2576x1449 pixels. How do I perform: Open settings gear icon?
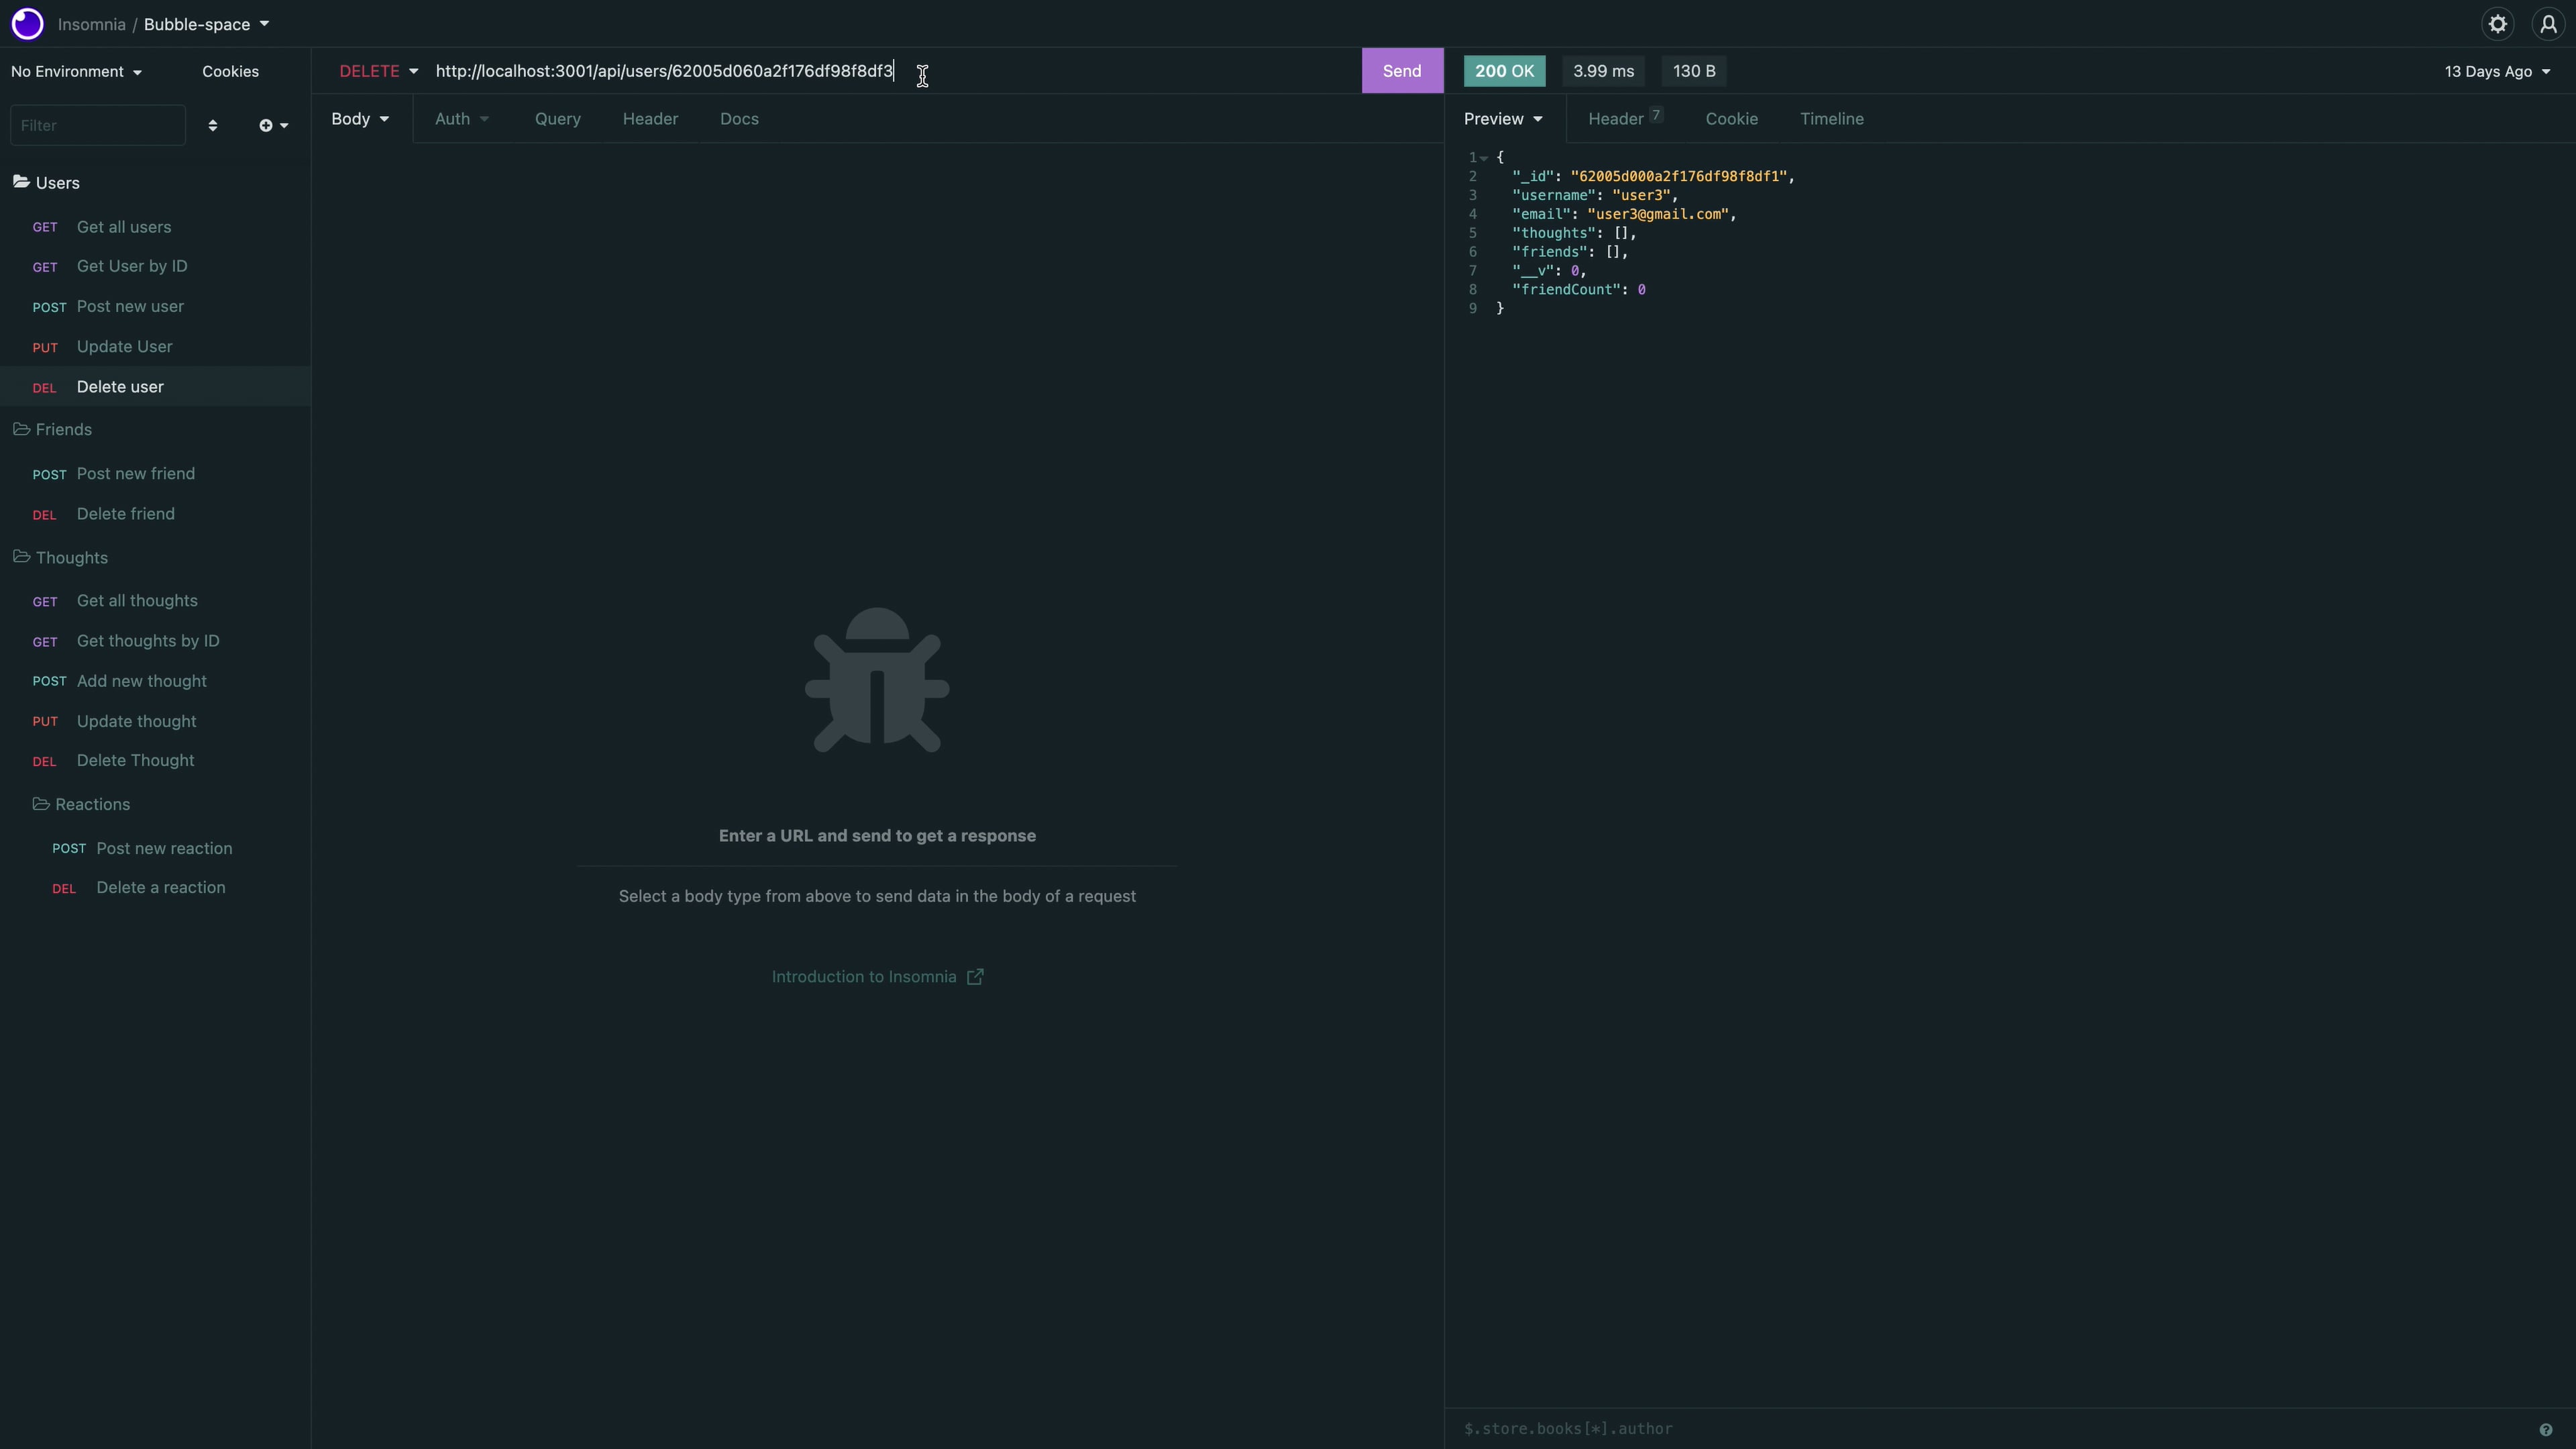tap(2498, 24)
